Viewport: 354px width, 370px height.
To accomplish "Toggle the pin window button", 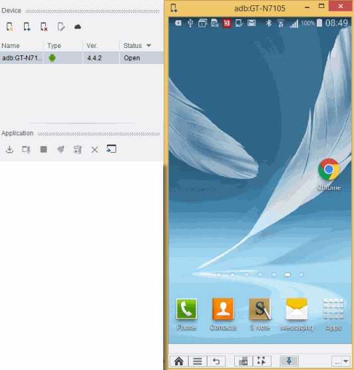I will click(x=289, y=361).
